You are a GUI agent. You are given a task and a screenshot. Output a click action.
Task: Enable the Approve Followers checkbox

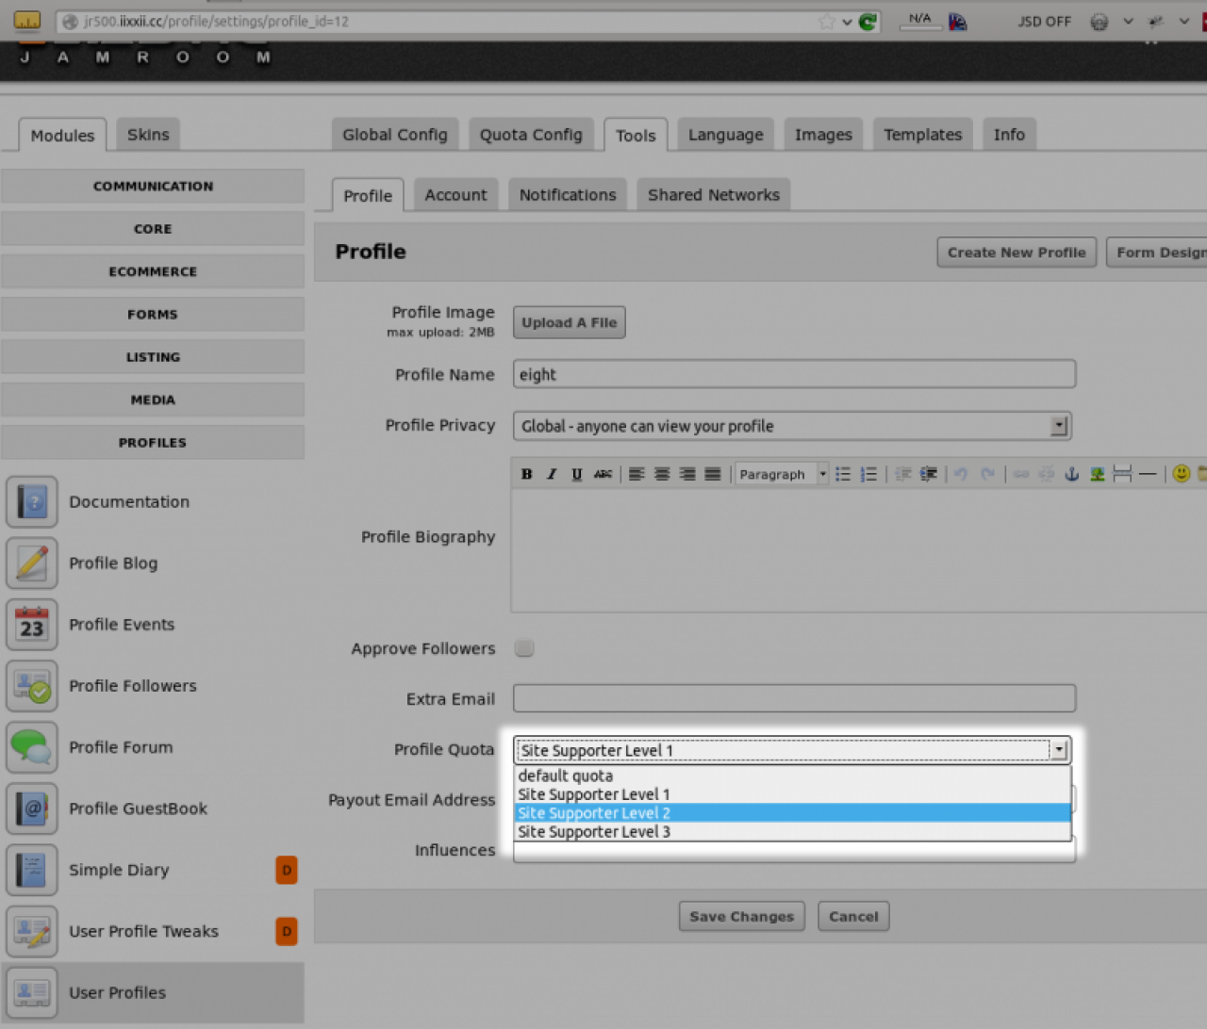pyautogui.click(x=524, y=648)
